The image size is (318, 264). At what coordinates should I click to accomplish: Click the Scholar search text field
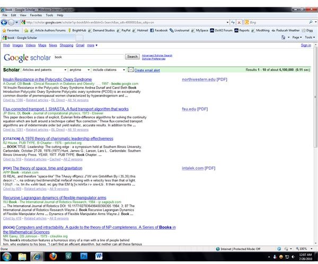89,57
